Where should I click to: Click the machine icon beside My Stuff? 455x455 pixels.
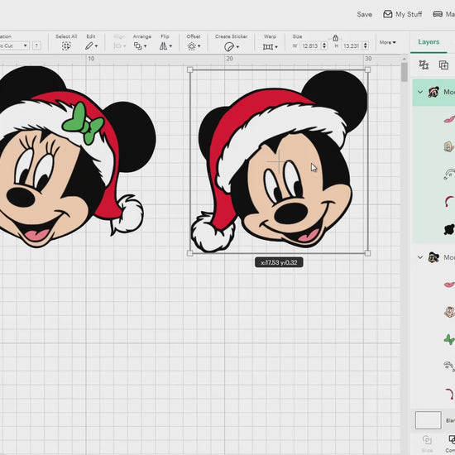(438, 14)
